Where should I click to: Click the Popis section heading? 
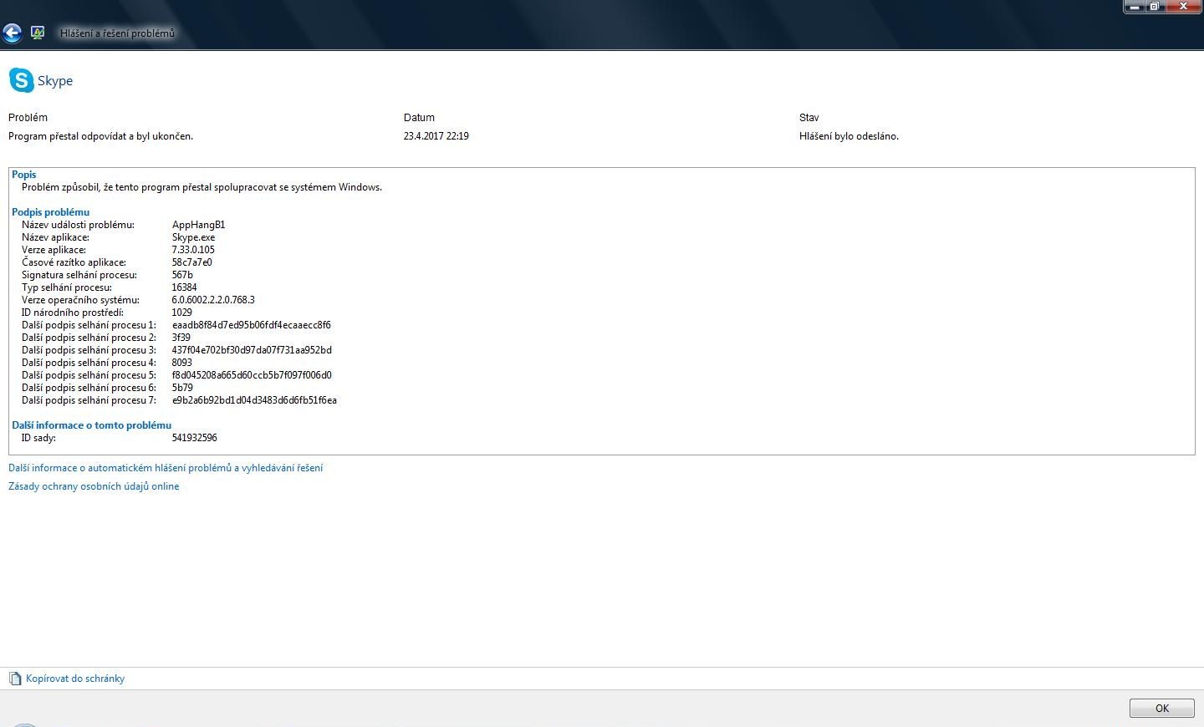[x=24, y=175]
